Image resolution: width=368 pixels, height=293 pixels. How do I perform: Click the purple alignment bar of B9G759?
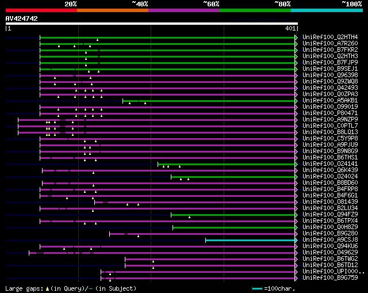click(x=198, y=279)
